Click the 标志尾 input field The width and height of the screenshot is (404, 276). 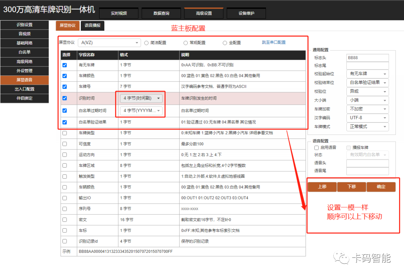(x=367, y=66)
